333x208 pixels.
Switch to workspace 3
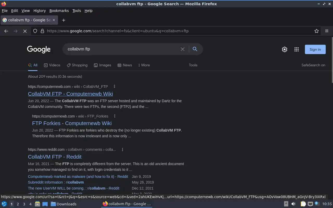[x=24, y=204]
